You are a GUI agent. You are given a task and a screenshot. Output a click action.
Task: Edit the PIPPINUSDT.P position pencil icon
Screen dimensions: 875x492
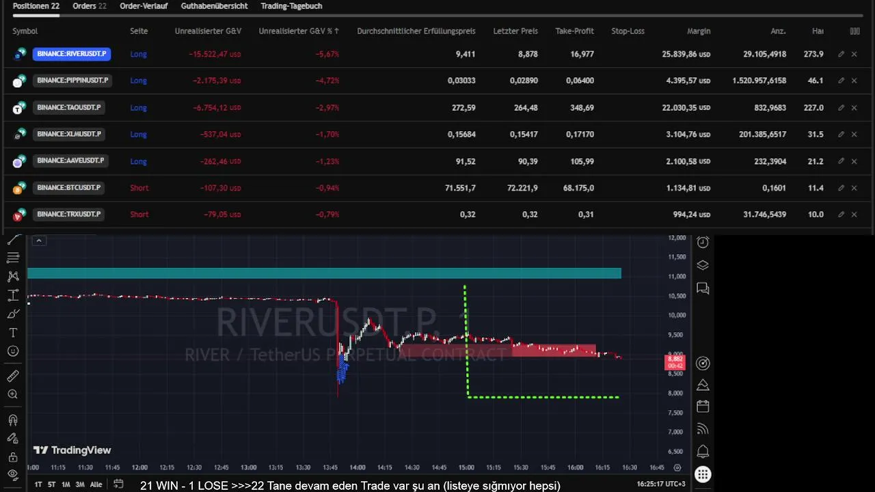841,81
